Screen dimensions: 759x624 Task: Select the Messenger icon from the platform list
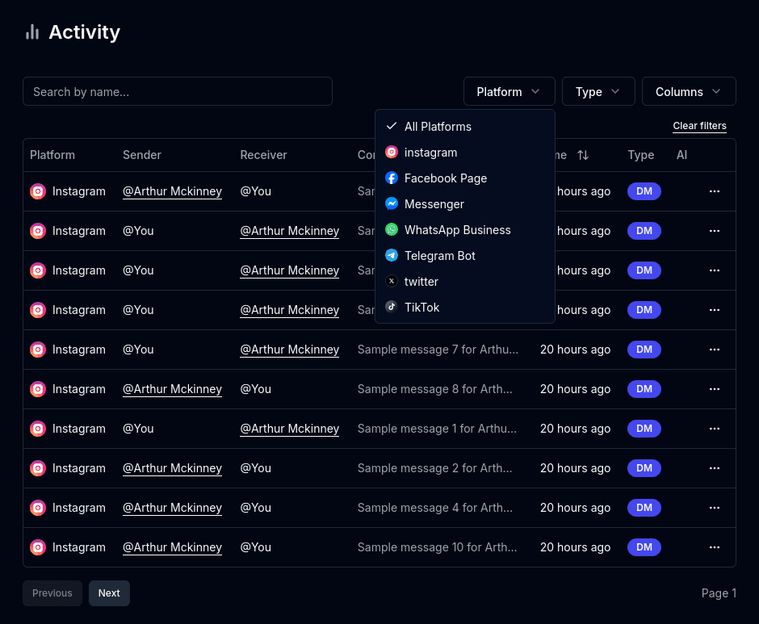point(392,203)
